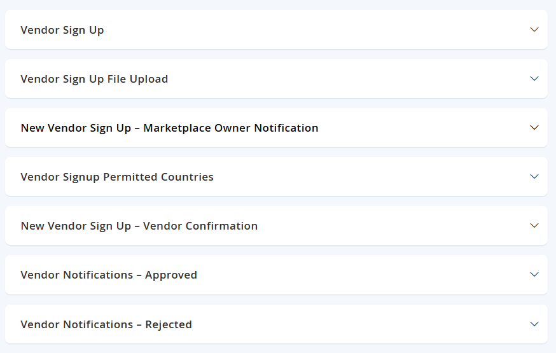Screen dimensions: 556x353
Task: Expand the Vendor Confirmation section via chevron
Action: click(534, 225)
